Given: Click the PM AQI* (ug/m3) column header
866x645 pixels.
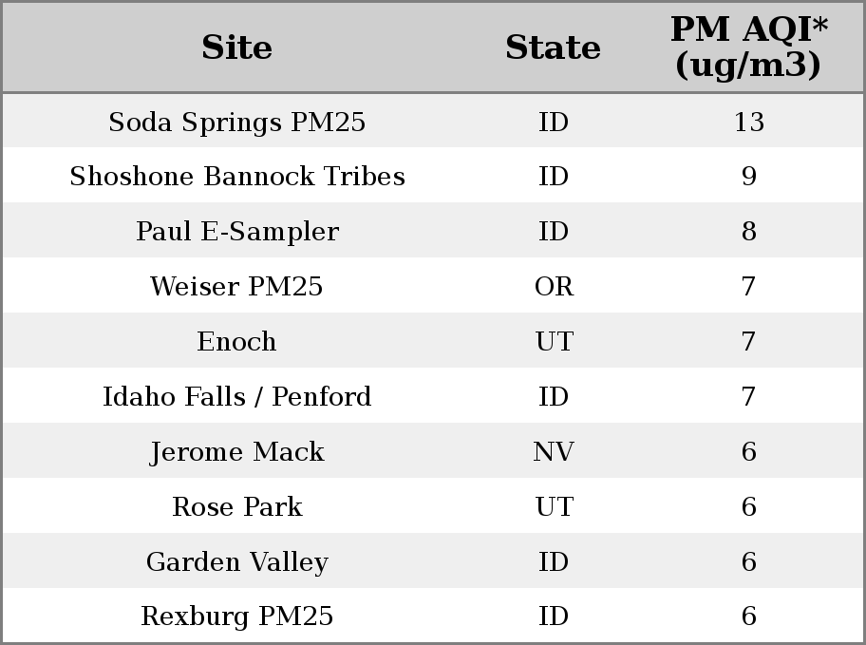Looking at the screenshot, I should pyautogui.click(x=749, y=47).
